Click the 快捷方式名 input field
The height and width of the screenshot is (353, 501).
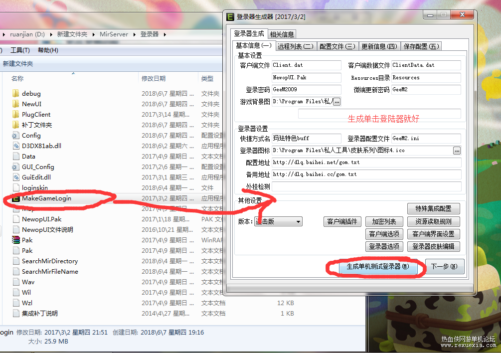(307, 138)
